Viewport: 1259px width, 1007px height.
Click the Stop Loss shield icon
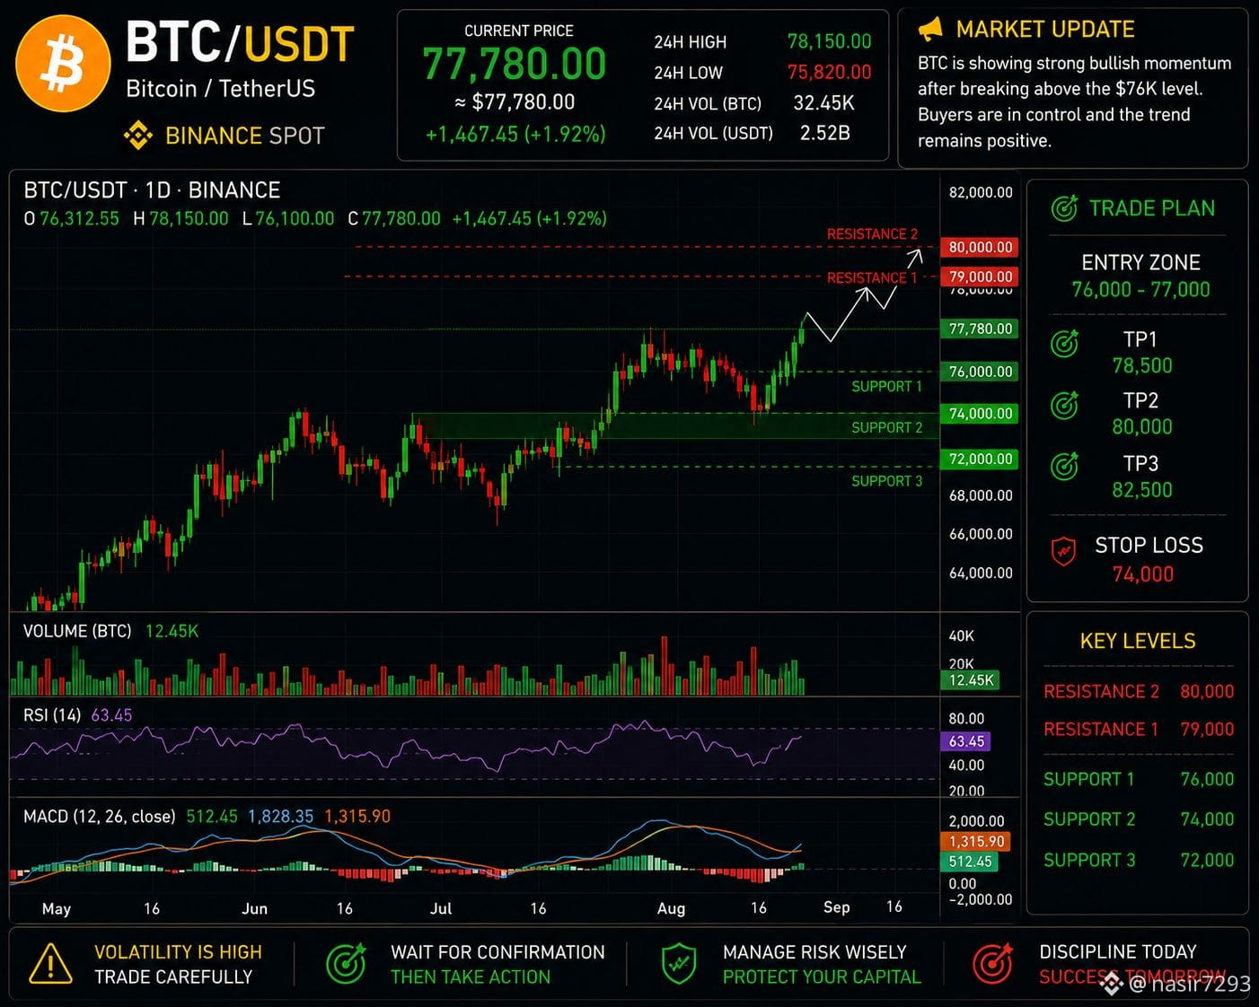pos(1063,550)
